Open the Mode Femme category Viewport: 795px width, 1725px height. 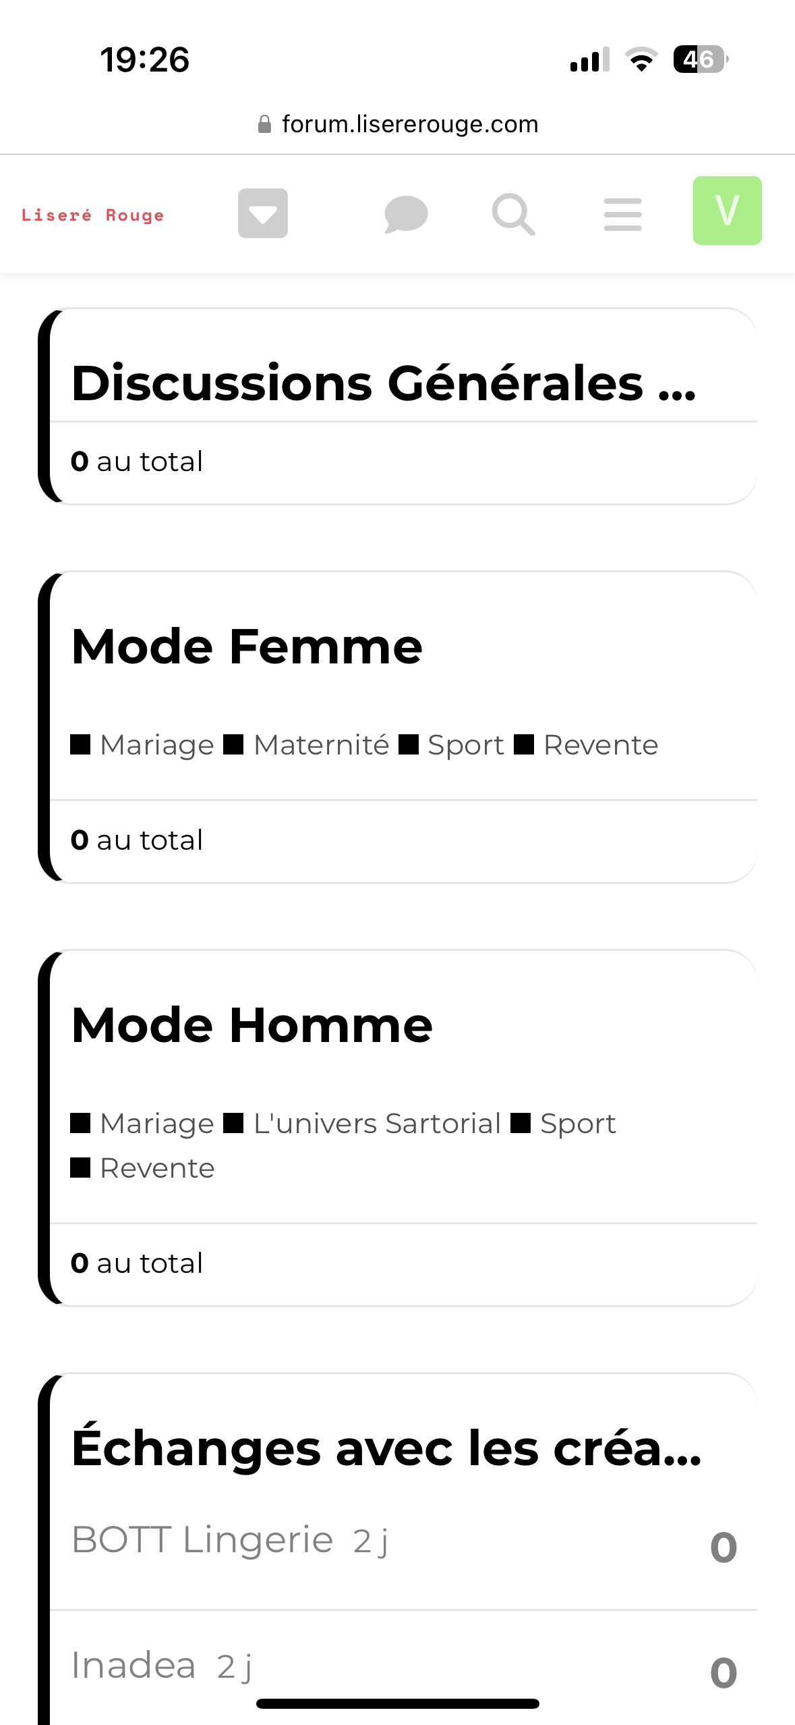(247, 647)
